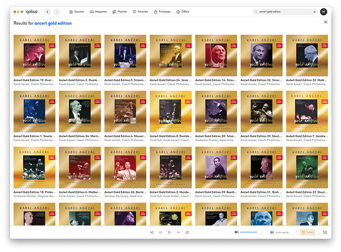Click the Qobuz logo

[32, 12]
